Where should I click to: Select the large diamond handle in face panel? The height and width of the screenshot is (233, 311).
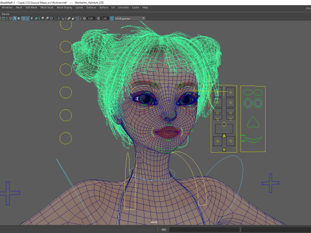click(224, 124)
